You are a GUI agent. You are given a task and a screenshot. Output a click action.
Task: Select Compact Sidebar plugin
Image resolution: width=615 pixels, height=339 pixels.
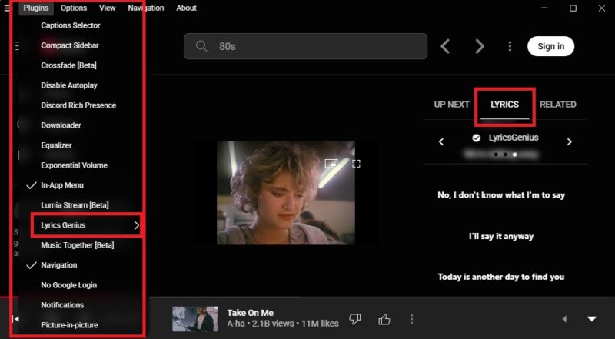(x=70, y=45)
